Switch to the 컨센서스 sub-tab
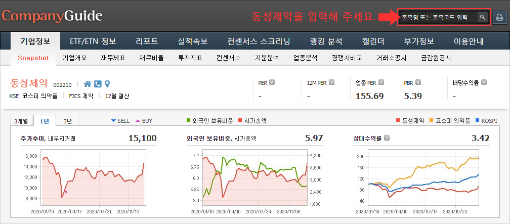This screenshot has width=510, height=224. (229, 58)
